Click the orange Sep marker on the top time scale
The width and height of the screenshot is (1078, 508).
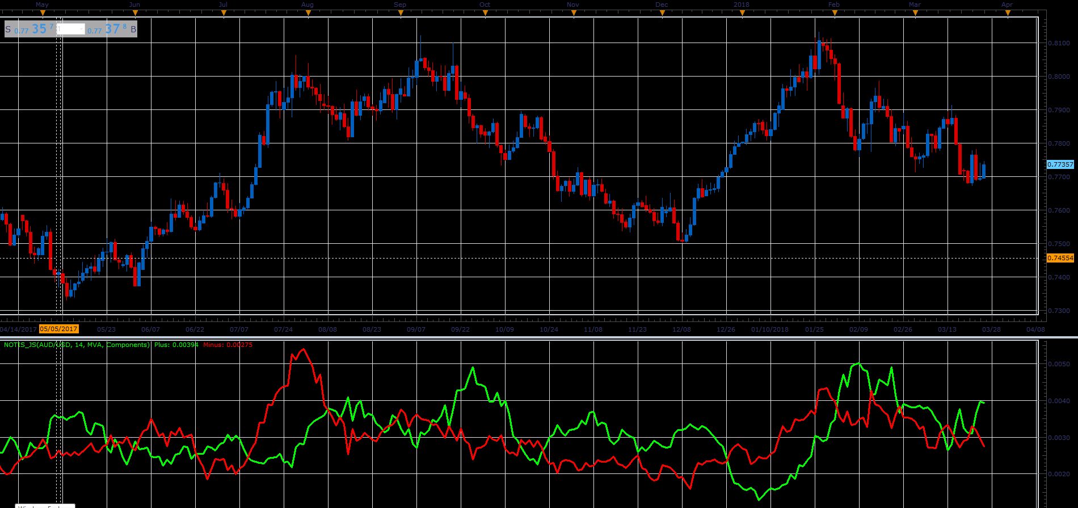pyautogui.click(x=401, y=12)
